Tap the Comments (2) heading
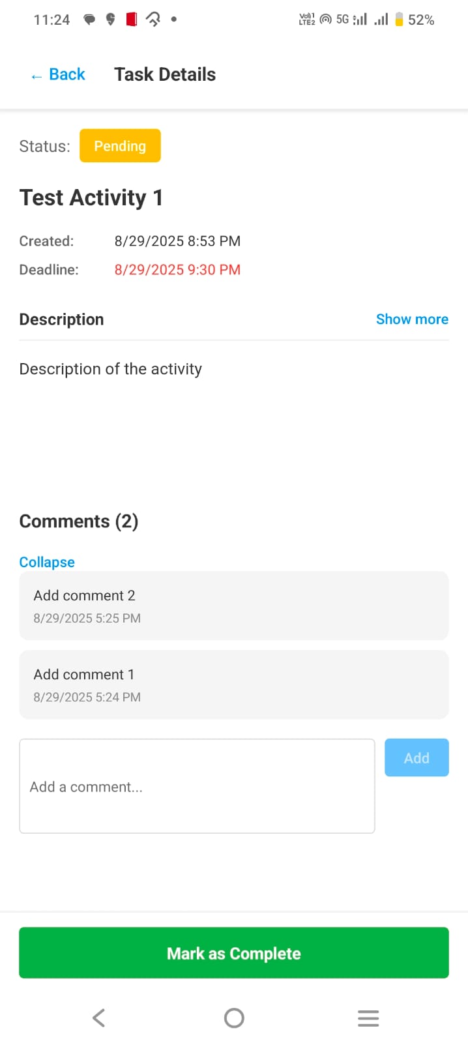The height and width of the screenshot is (1043, 468). tap(79, 521)
